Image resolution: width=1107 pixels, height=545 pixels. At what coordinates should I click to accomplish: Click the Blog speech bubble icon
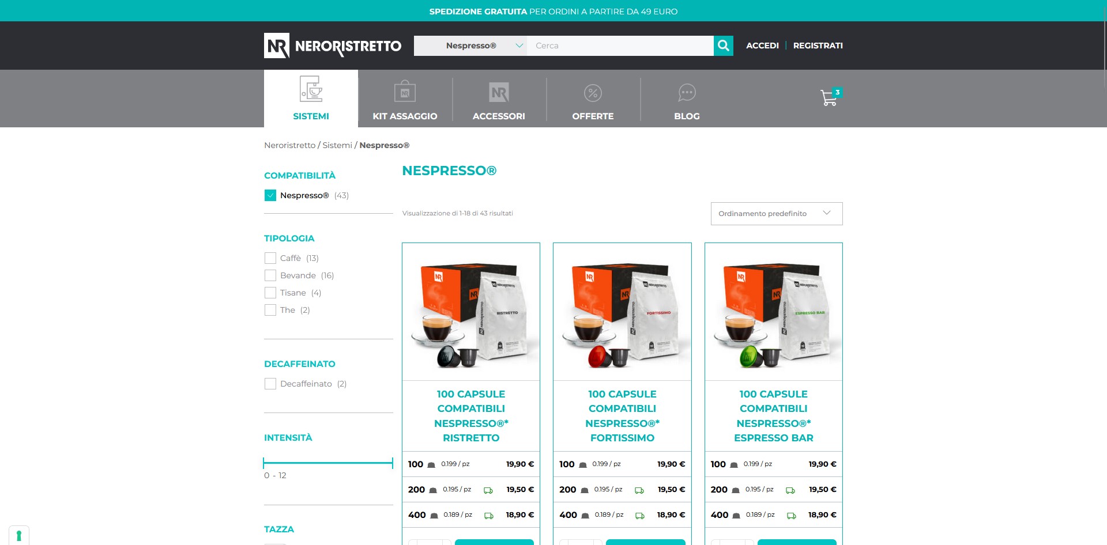coord(687,92)
